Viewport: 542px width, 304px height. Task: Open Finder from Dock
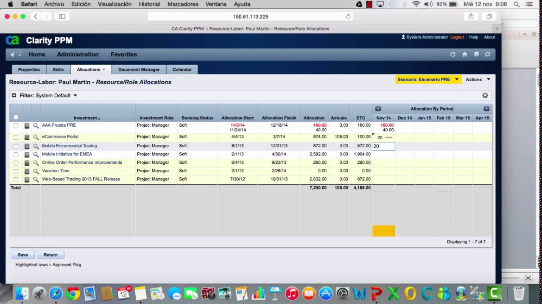22,293
